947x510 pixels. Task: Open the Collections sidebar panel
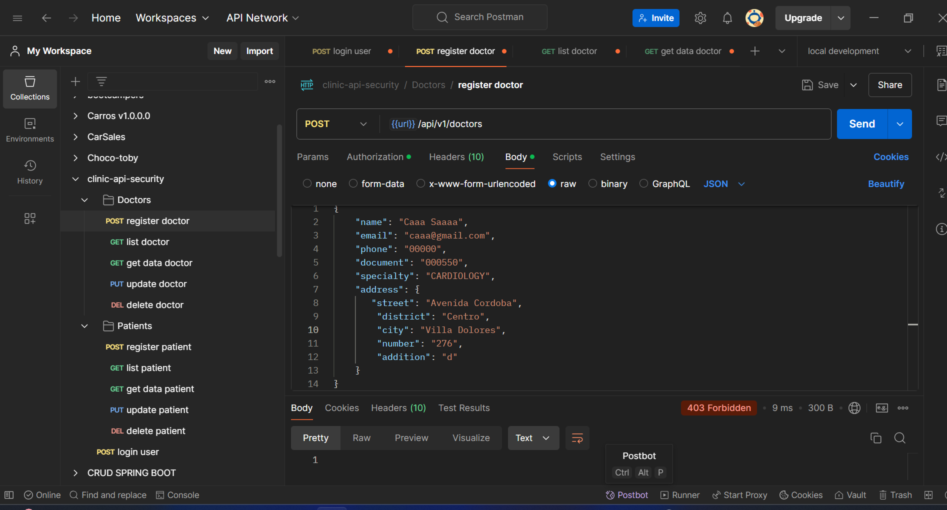(30, 88)
